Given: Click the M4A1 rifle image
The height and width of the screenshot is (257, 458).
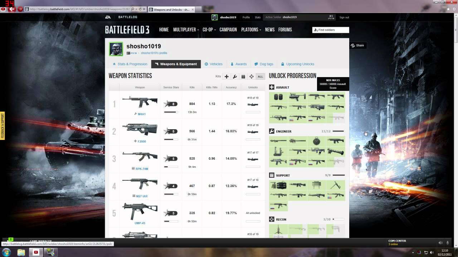Looking at the screenshot, I should [x=140, y=102].
